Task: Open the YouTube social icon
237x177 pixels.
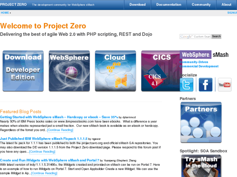Action: click(x=225, y=85)
